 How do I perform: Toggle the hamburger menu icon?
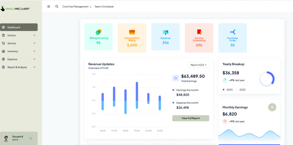point(49,6)
